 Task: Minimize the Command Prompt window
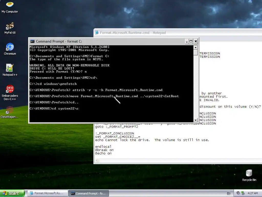click(x=187, y=41)
